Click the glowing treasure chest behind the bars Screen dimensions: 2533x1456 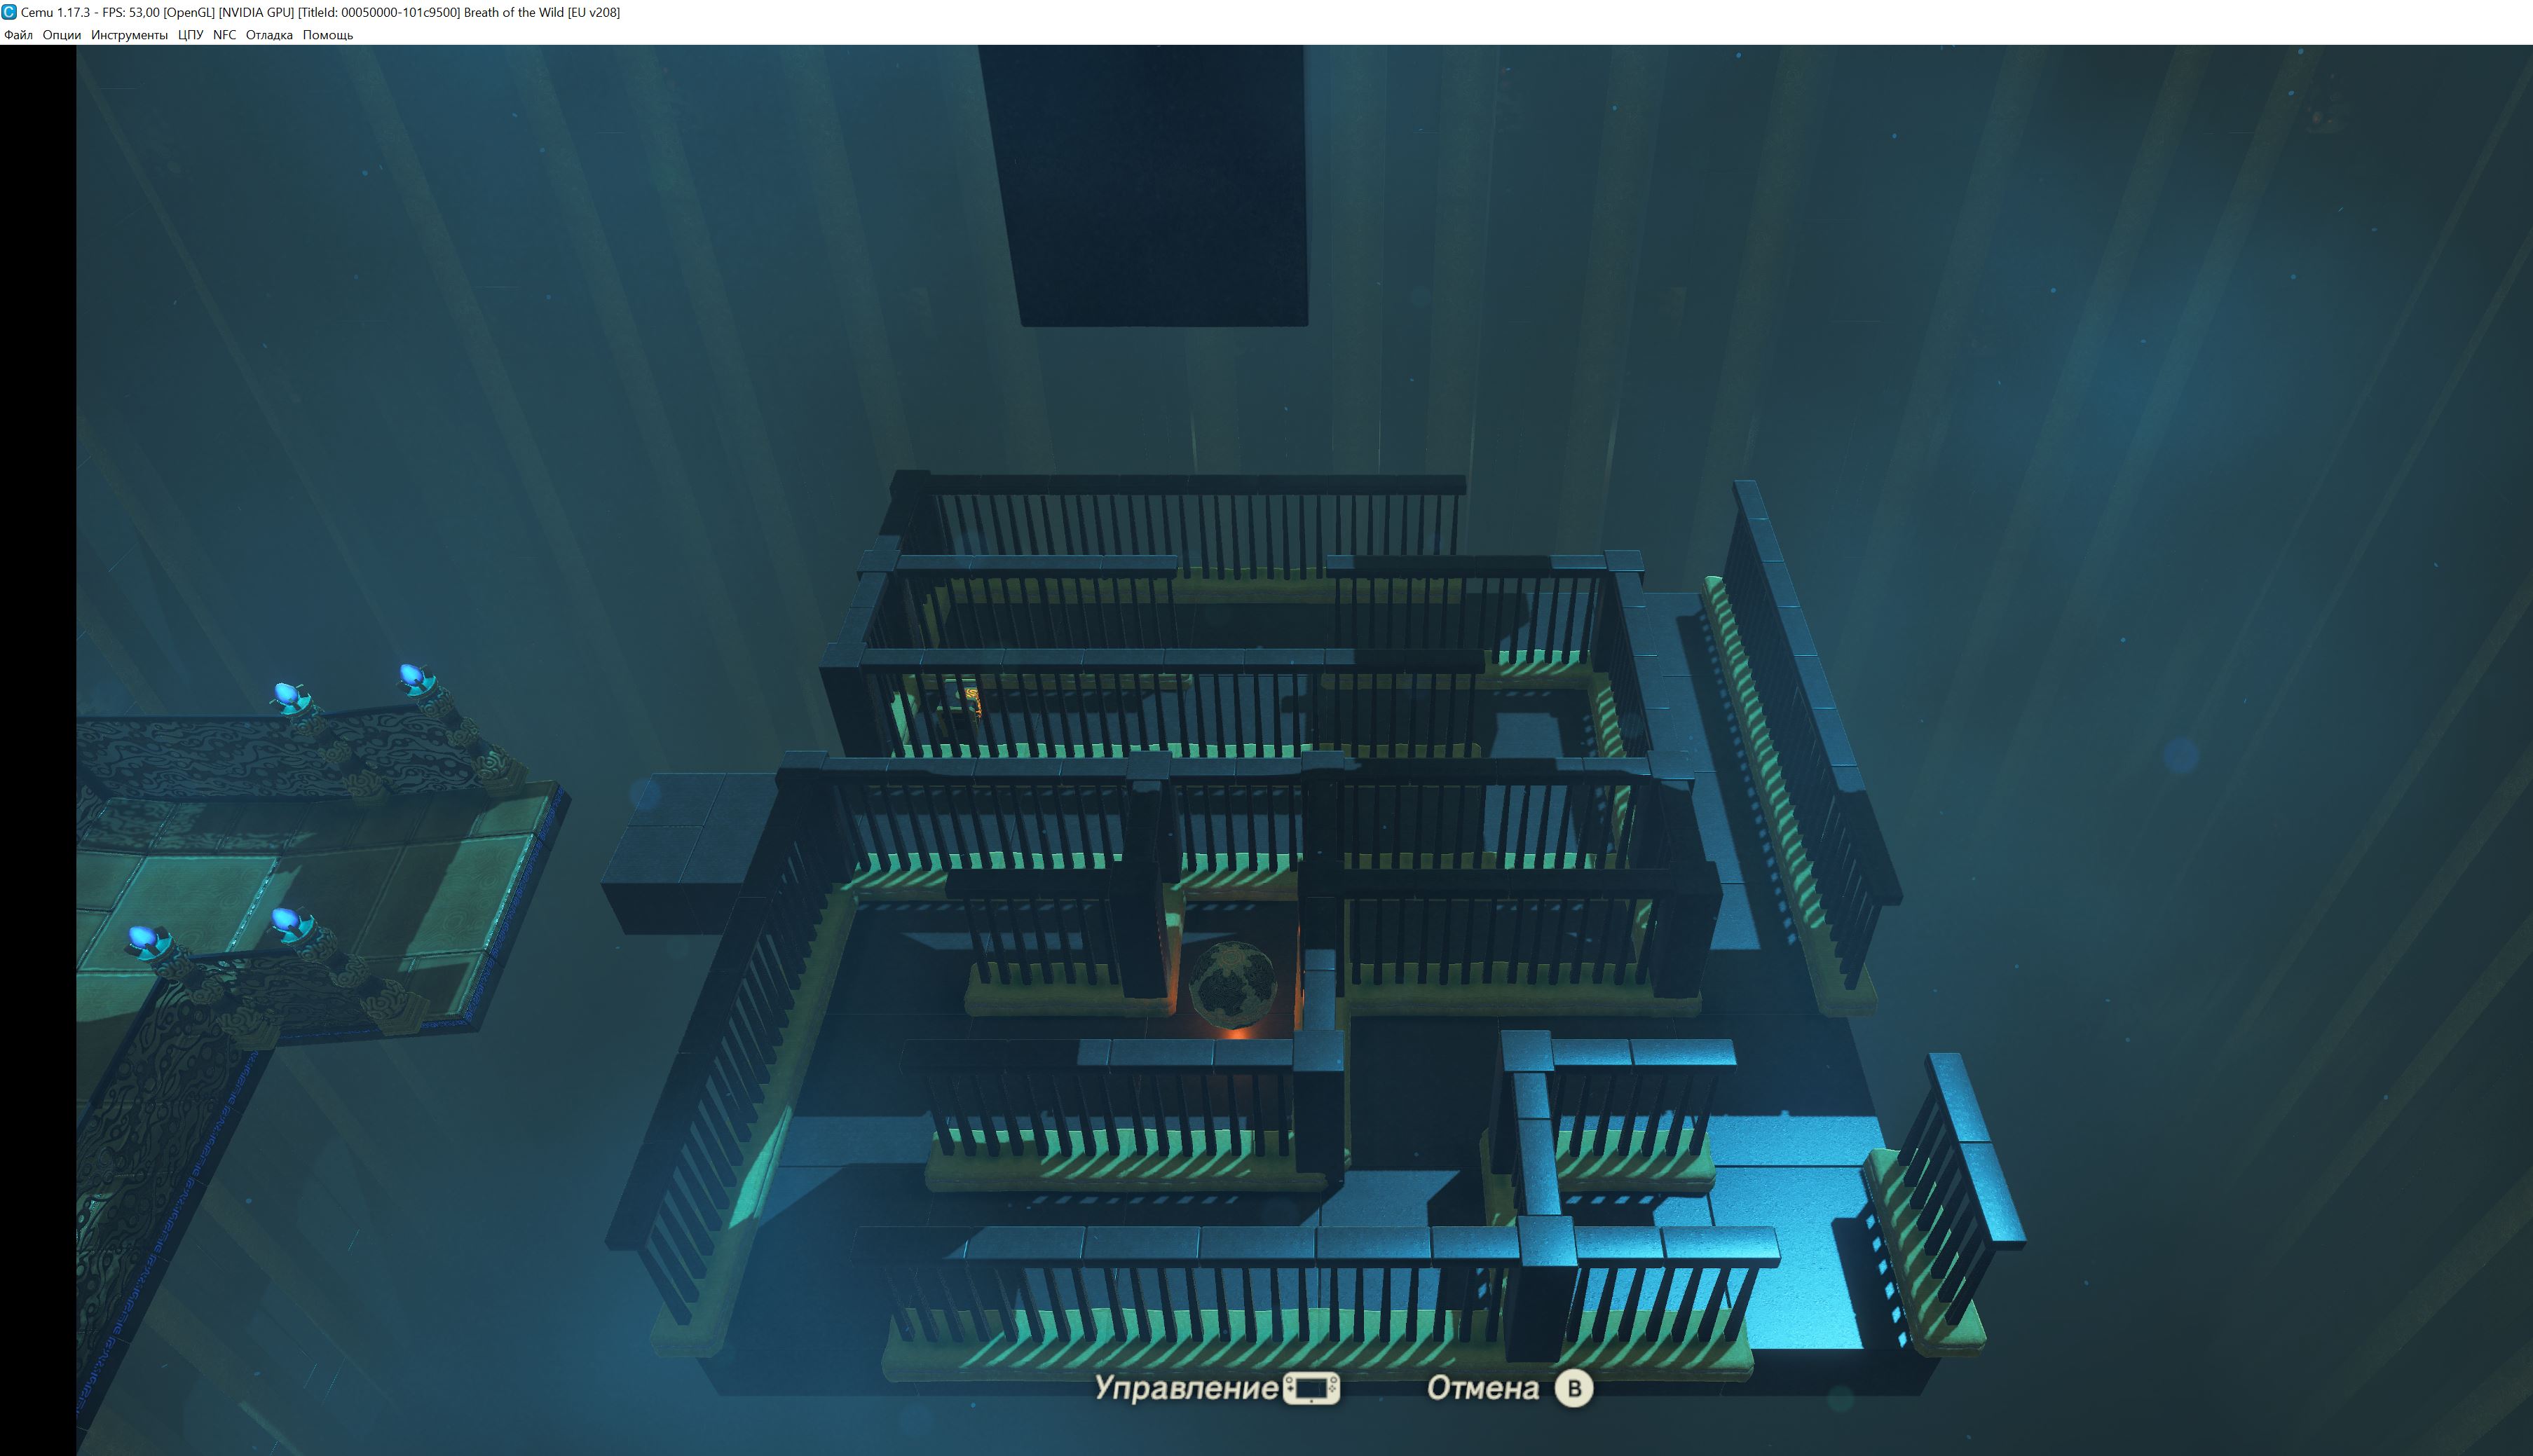point(971,699)
